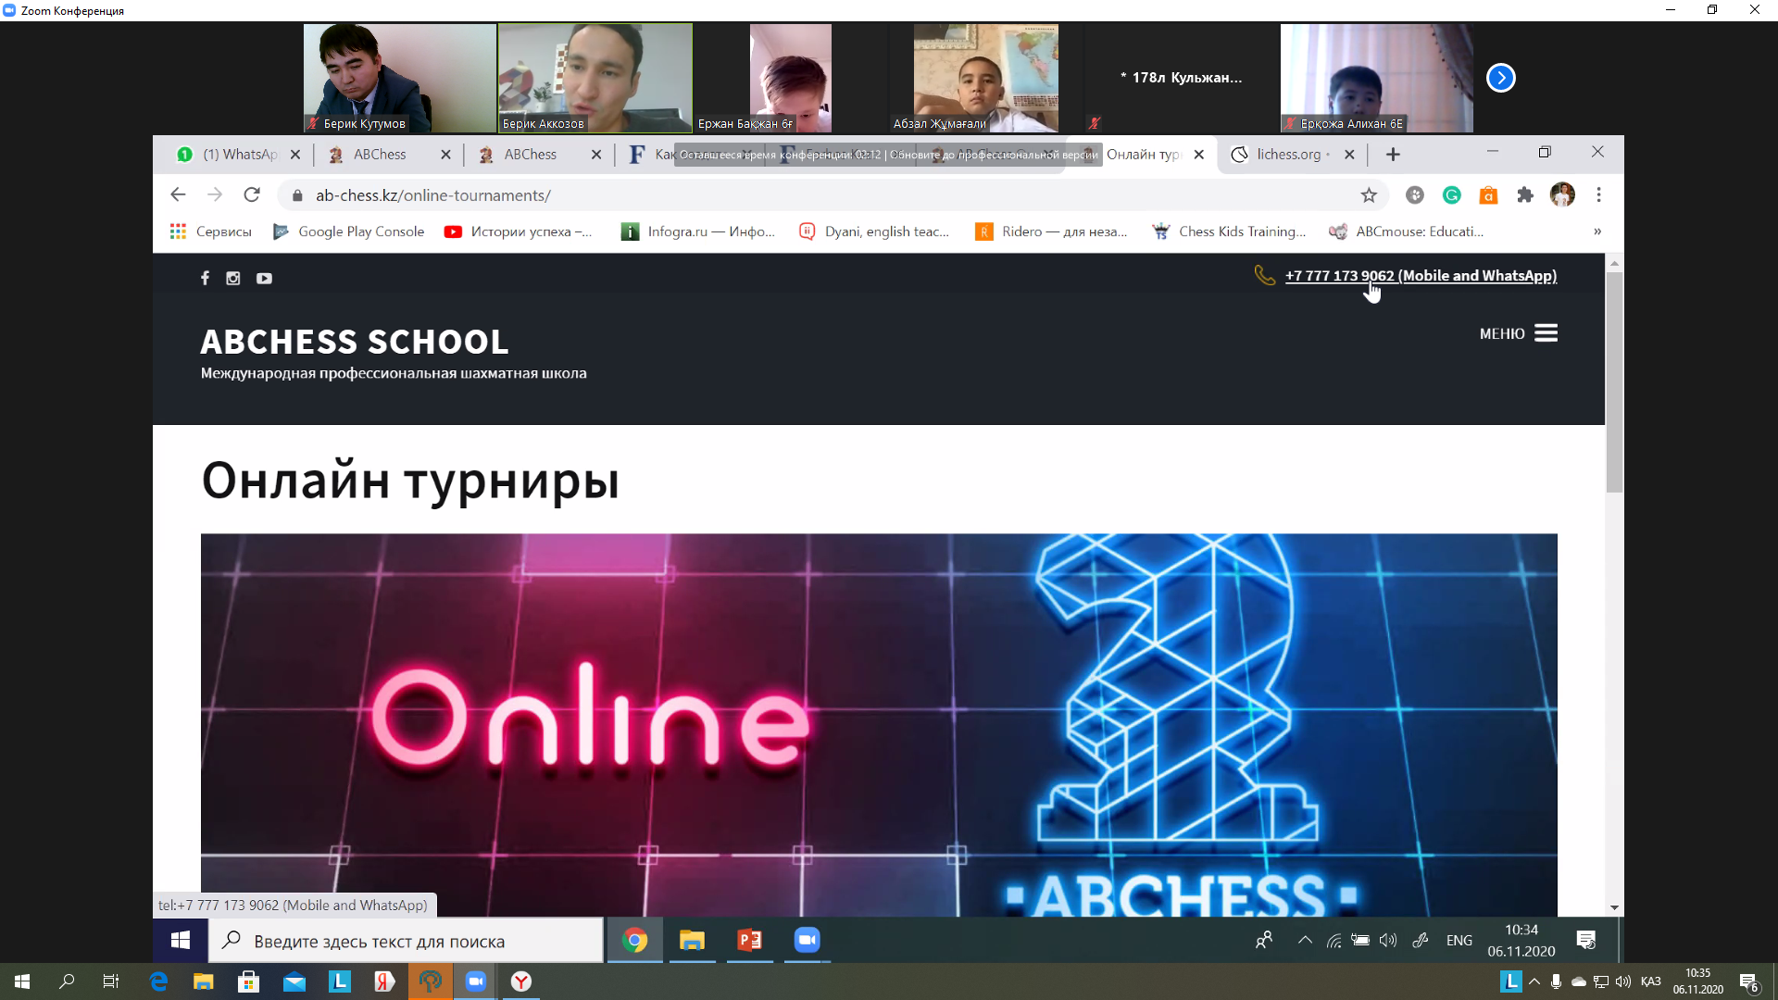Click the Facebook icon in site header
The width and height of the screenshot is (1778, 1000).
(205, 278)
